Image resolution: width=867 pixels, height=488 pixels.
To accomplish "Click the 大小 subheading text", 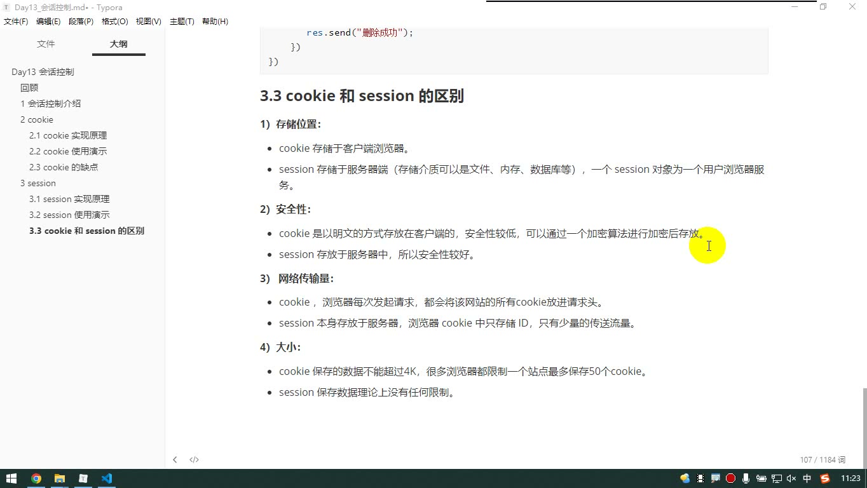I will pos(286,347).
